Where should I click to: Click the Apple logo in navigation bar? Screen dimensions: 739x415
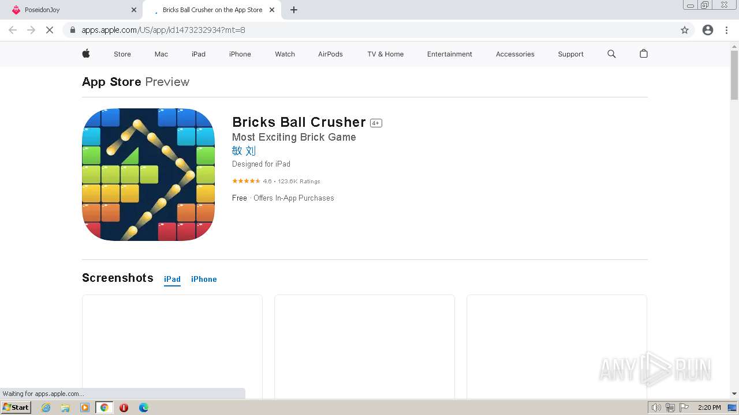click(86, 54)
